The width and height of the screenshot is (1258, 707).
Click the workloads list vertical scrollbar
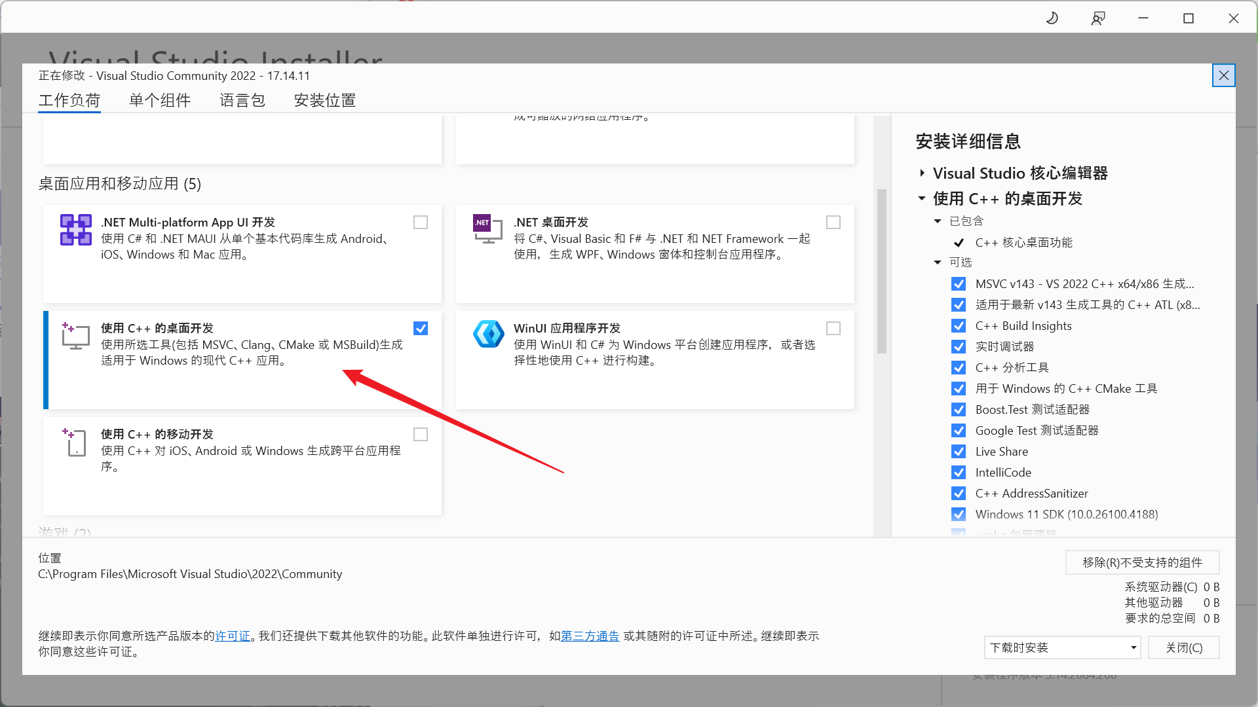click(x=882, y=272)
